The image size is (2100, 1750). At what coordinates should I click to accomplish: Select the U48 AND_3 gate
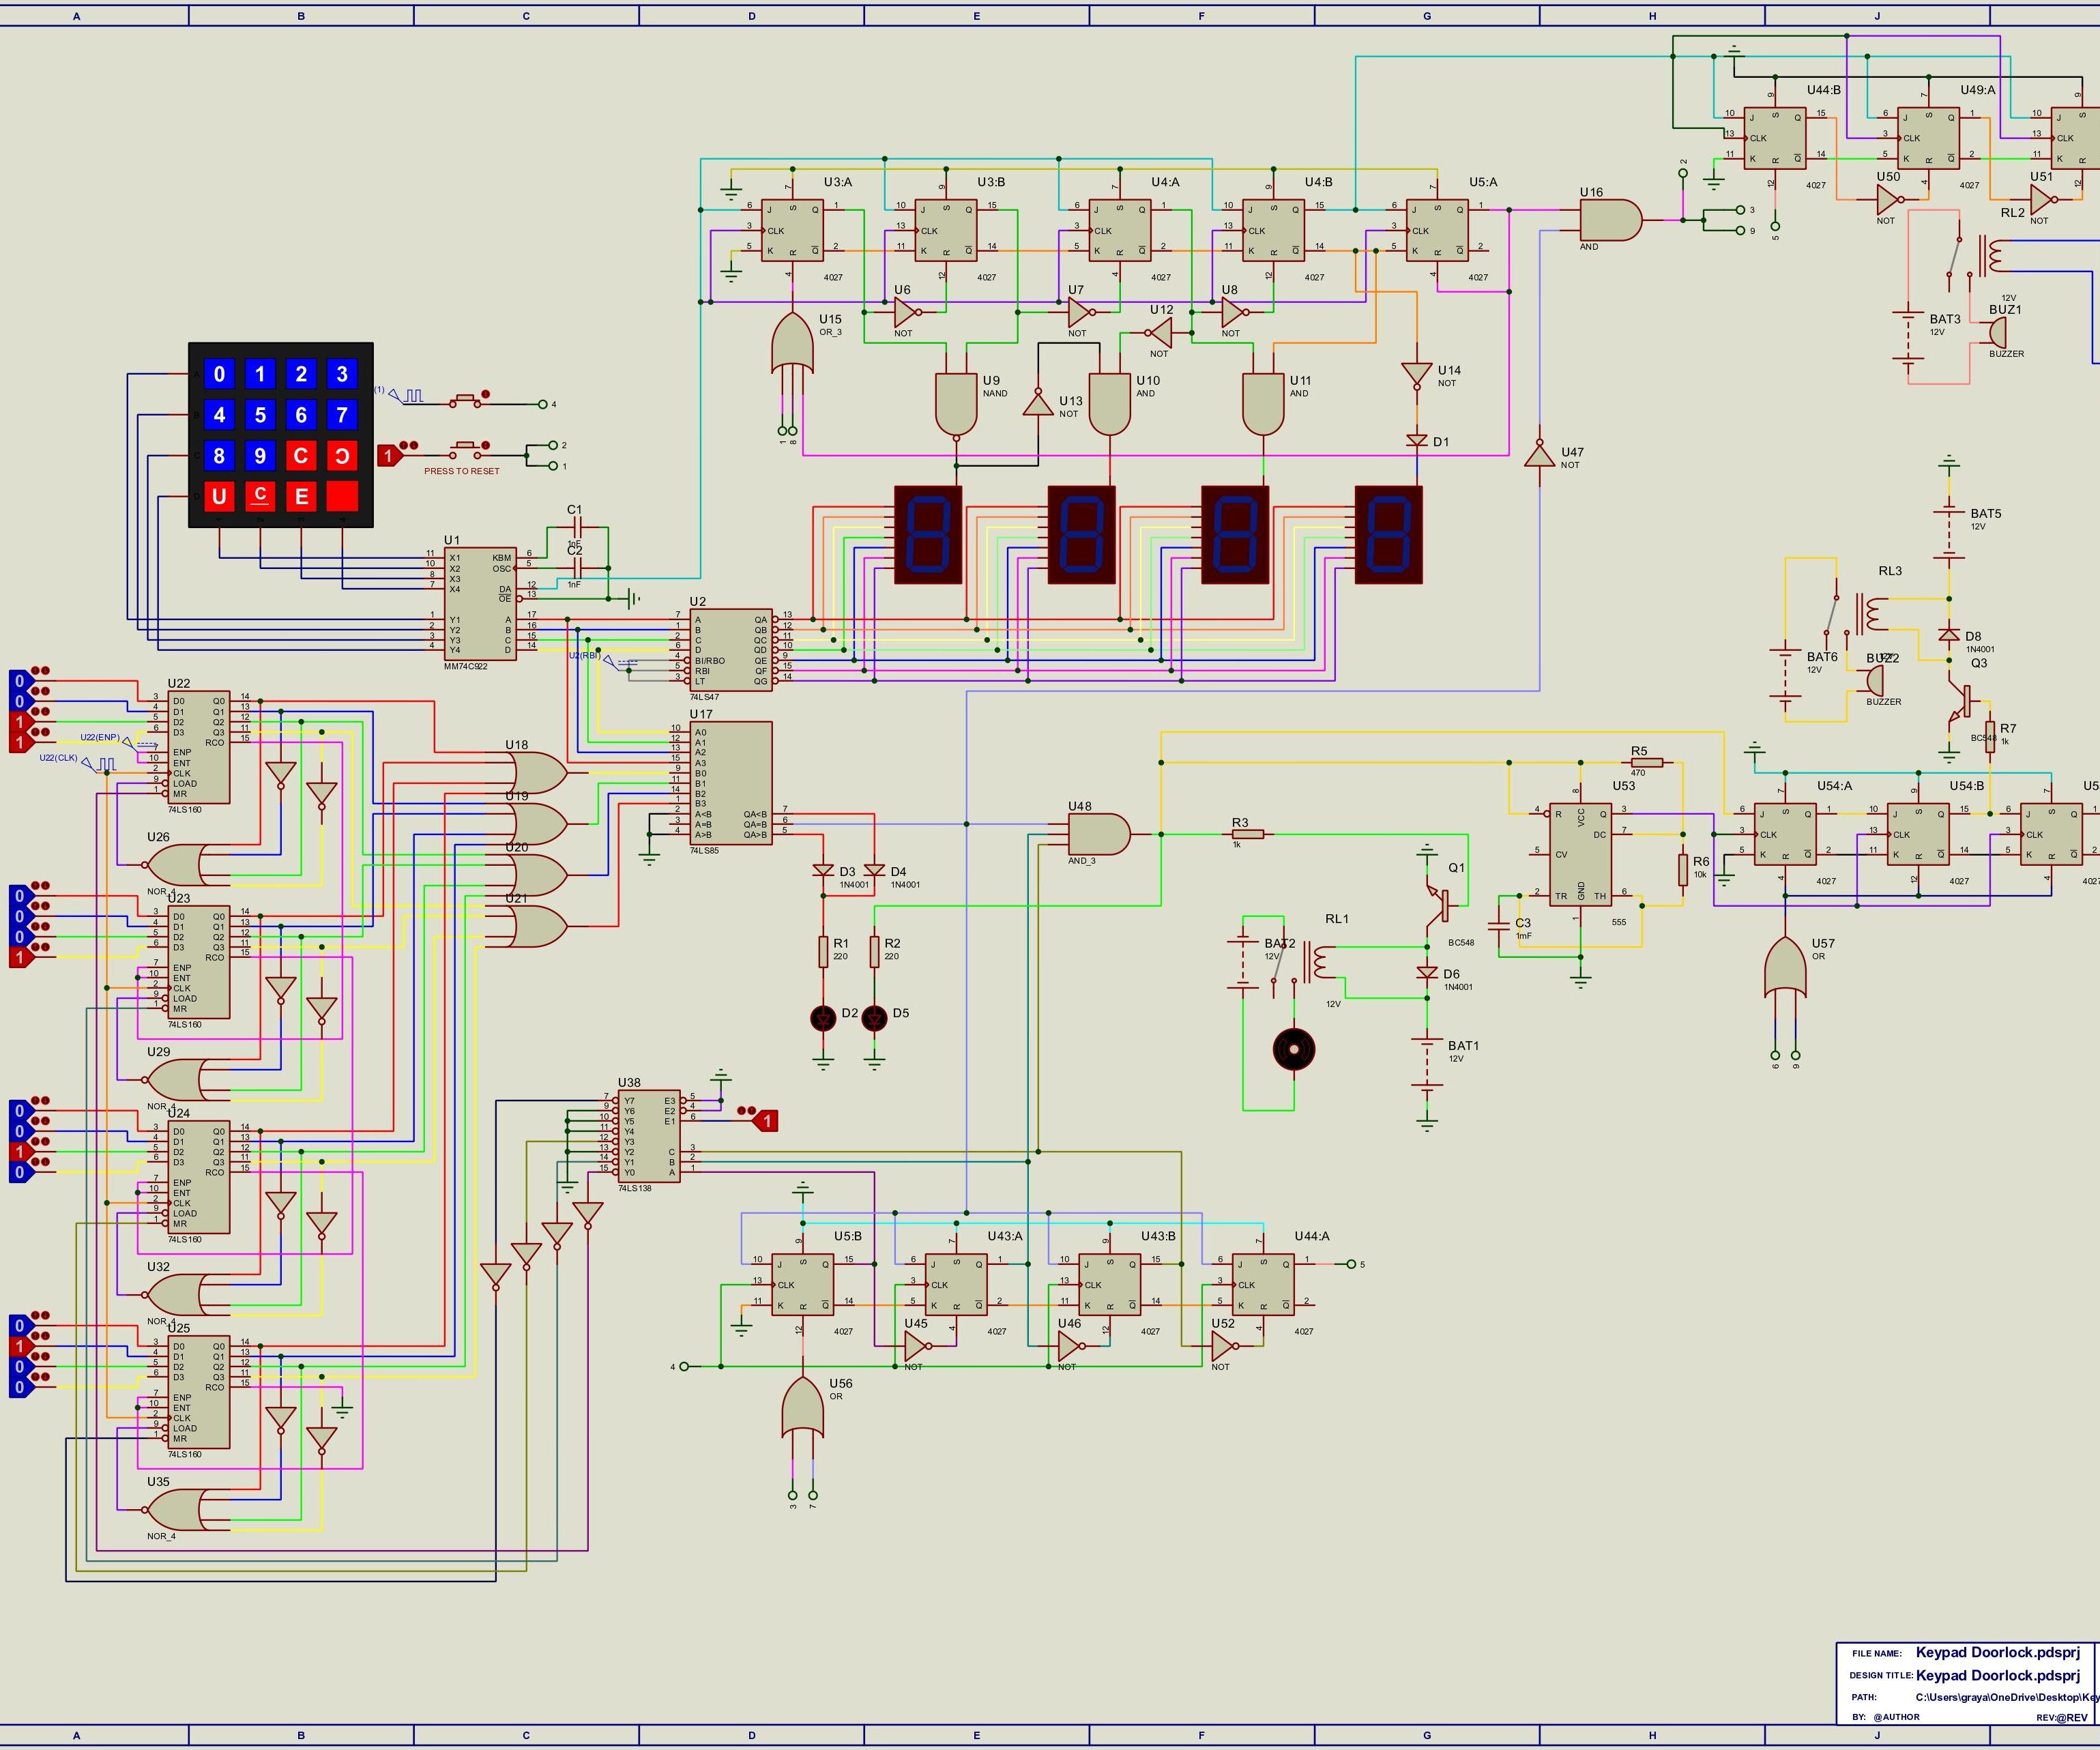pyautogui.click(x=1099, y=834)
